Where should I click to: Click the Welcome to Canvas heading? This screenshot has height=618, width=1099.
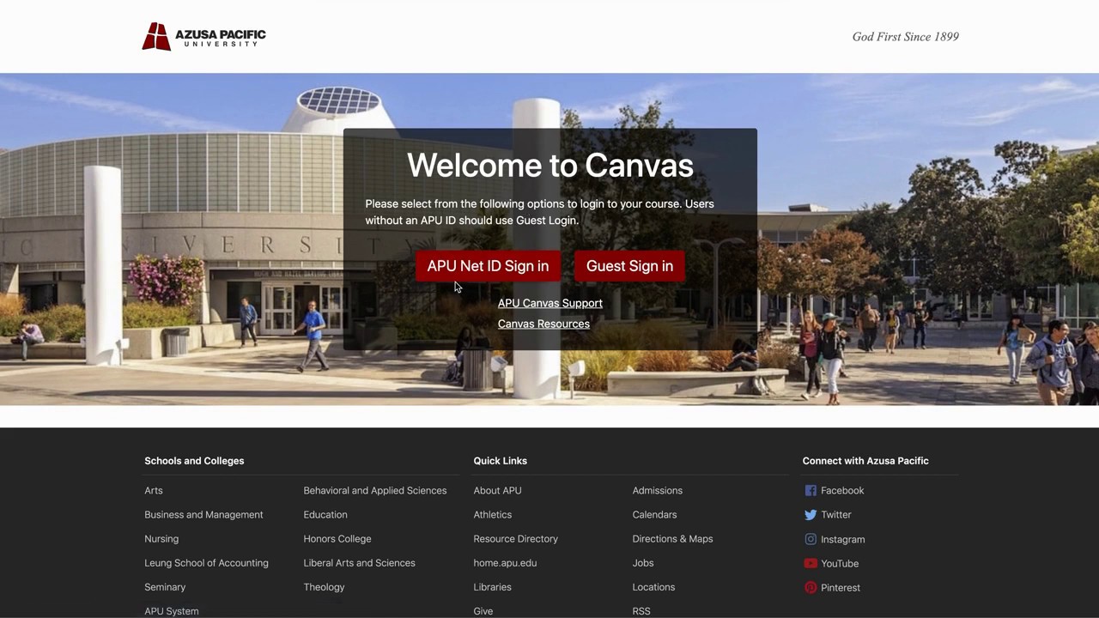pos(550,165)
